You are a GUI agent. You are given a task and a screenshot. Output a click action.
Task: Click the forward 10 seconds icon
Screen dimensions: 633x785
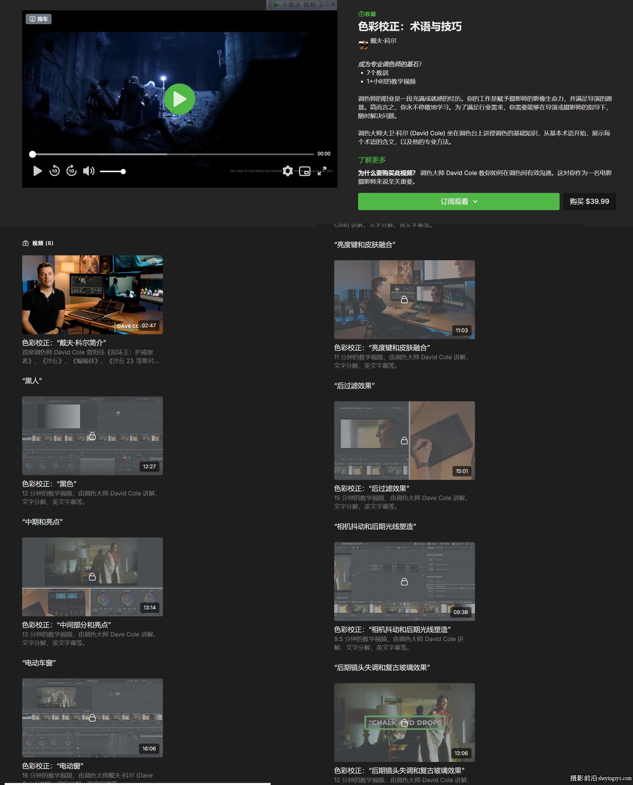coord(71,171)
